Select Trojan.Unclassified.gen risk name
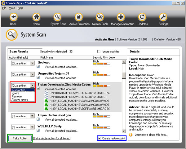This screenshot has width=186, height=149. [54, 115]
